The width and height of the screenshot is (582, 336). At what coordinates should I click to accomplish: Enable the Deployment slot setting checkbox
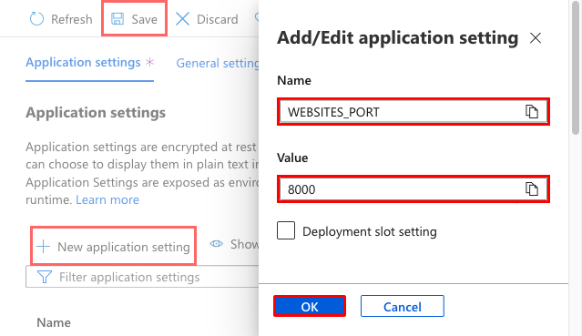(286, 230)
